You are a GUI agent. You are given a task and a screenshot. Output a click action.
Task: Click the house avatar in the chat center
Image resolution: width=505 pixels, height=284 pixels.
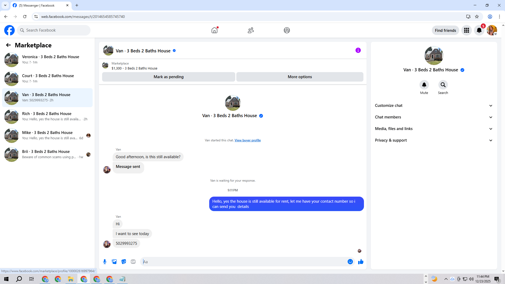(x=233, y=103)
